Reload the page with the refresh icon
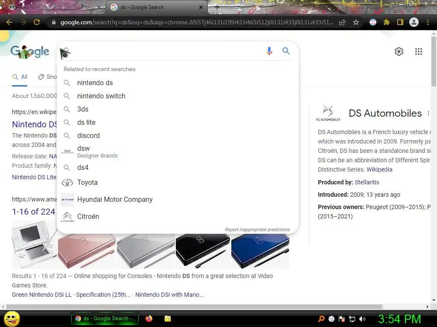437x327 pixels. click(x=37, y=22)
